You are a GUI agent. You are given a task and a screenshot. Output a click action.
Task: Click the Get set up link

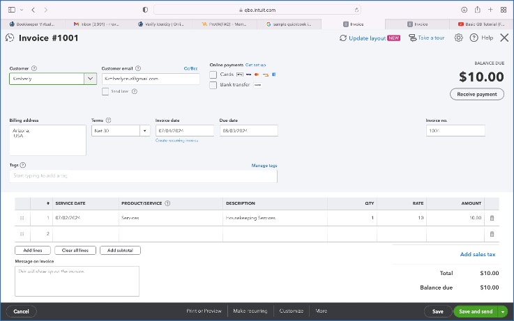coord(256,65)
